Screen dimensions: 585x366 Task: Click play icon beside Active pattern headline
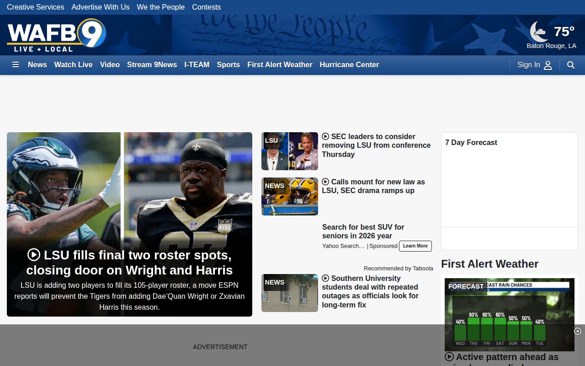(x=449, y=357)
